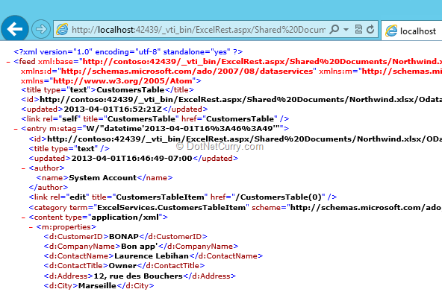
Task: Click the Address value 12, rue des Bouchers
Action: click(x=138, y=276)
